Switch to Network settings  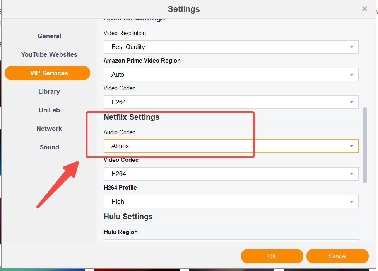point(49,129)
